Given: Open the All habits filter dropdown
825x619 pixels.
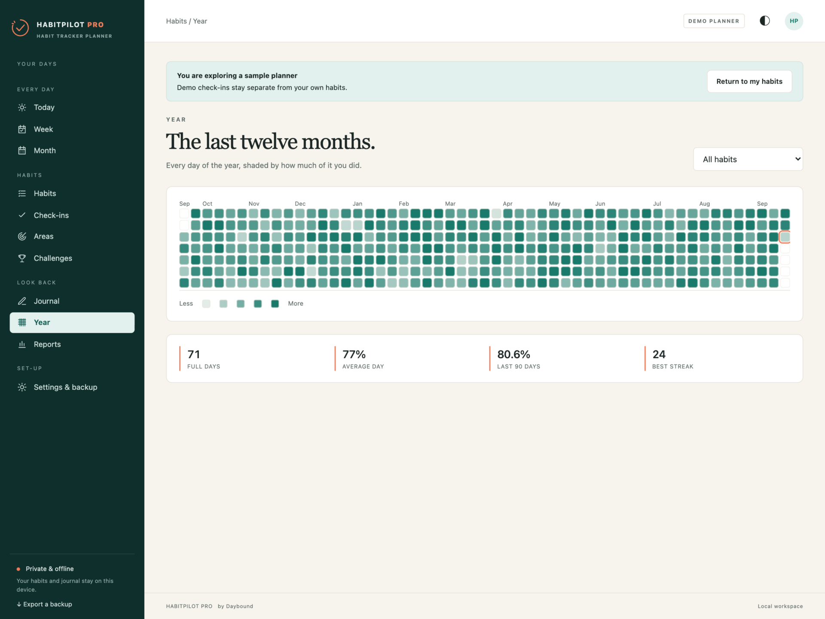Looking at the screenshot, I should coord(748,159).
